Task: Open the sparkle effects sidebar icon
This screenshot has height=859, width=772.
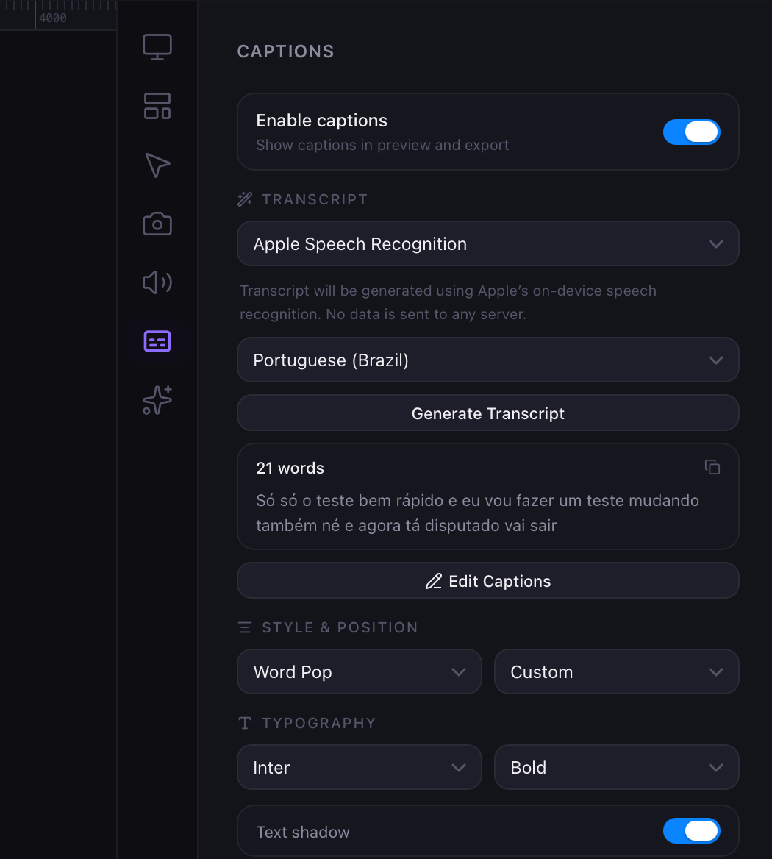Action: [157, 400]
